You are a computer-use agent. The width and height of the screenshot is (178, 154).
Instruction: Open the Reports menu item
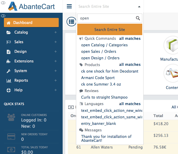[x=31, y=80]
